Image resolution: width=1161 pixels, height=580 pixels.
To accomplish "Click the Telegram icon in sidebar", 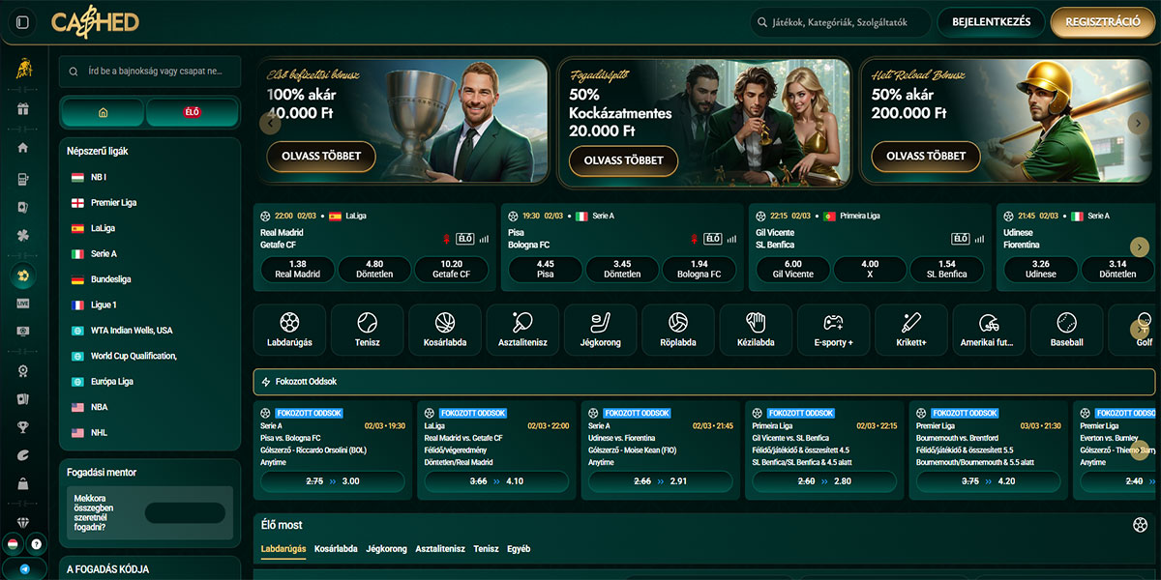I will (x=23, y=569).
